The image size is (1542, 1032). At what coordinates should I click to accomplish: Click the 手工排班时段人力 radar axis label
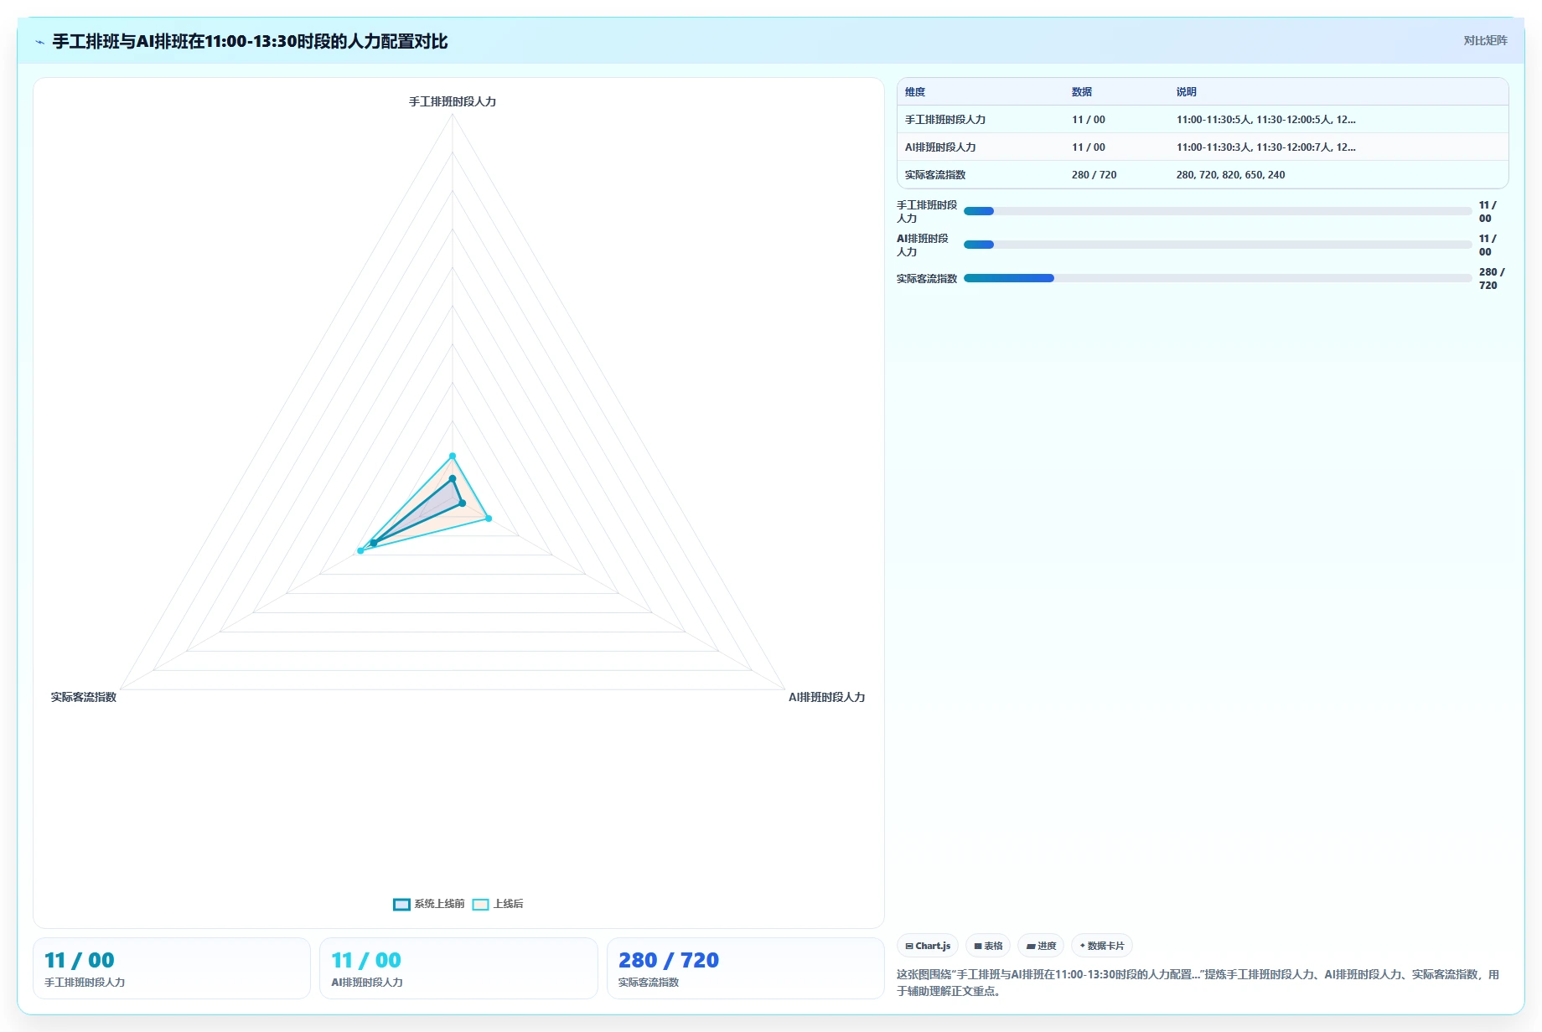click(453, 101)
